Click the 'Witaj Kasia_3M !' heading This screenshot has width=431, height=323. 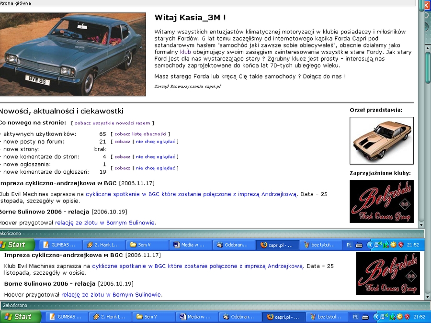(190, 18)
